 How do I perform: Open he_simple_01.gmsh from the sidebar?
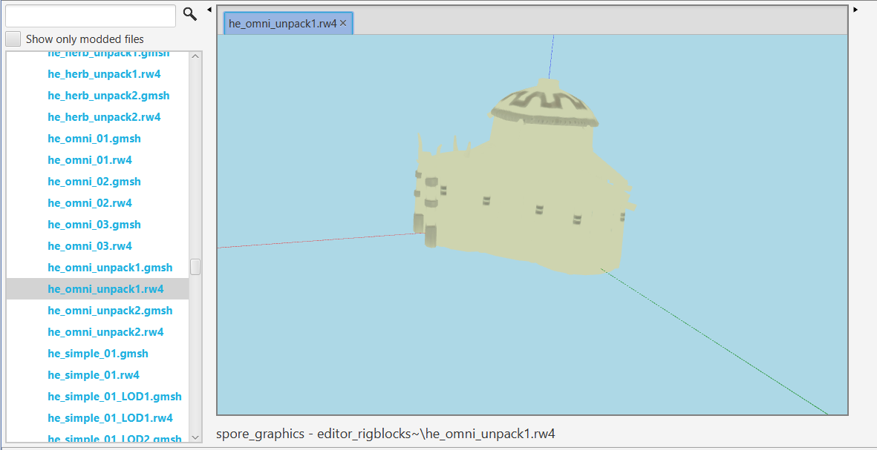[97, 353]
